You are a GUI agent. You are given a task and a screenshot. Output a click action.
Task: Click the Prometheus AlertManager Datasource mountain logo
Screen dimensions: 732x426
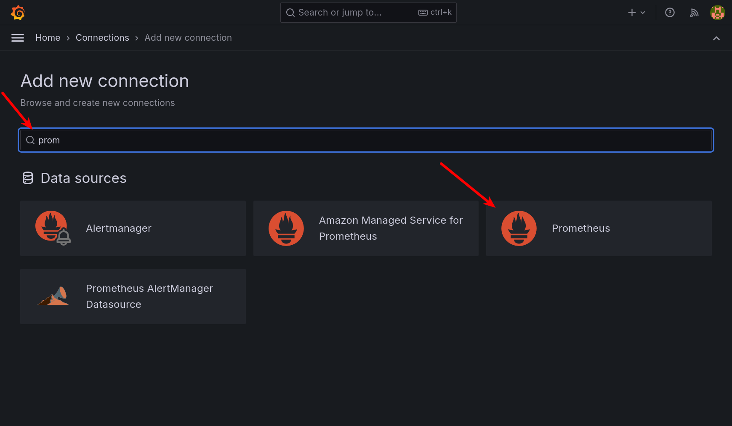[53, 296]
